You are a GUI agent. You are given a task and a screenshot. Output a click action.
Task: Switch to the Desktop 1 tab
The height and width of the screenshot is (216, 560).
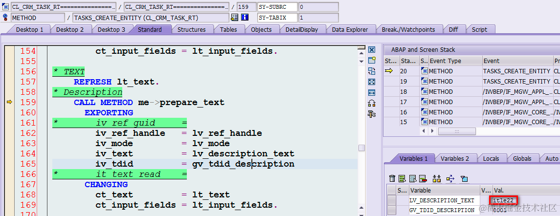(x=29, y=30)
